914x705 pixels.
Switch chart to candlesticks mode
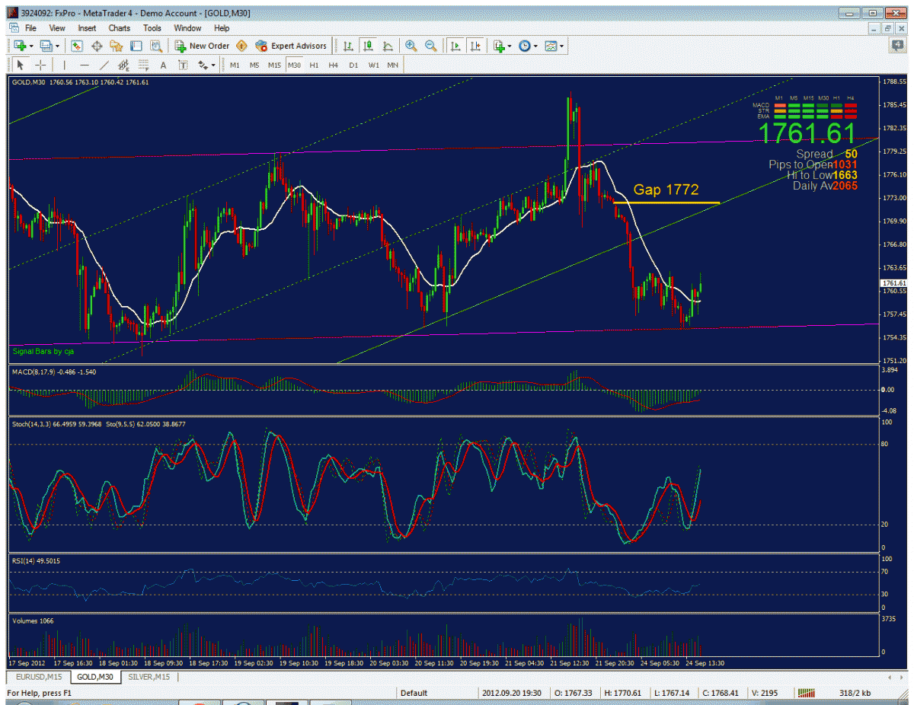368,46
